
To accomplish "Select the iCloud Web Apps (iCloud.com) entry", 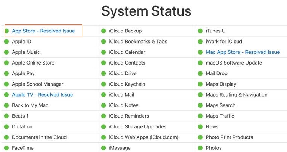I will (144, 137).
